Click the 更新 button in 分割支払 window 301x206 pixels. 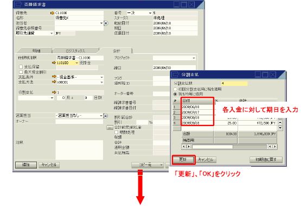point(183,160)
